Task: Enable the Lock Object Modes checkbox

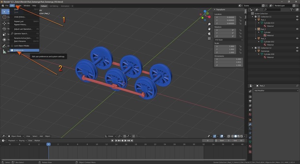Action: tap(12, 46)
